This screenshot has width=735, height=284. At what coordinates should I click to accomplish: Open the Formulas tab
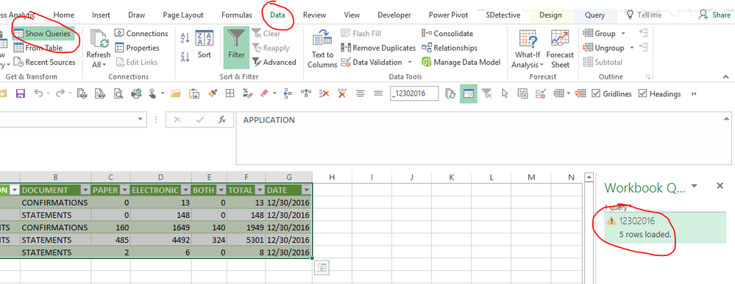pos(237,15)
